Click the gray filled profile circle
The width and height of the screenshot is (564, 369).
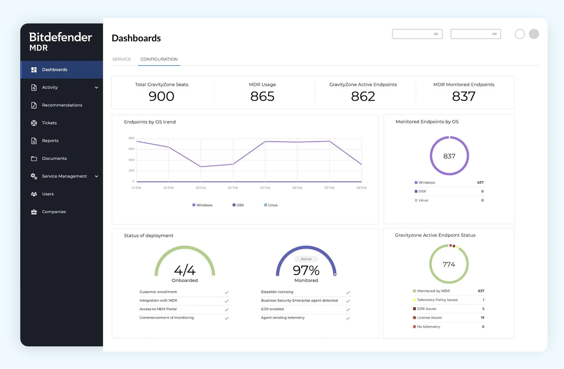tap(534, 34)
